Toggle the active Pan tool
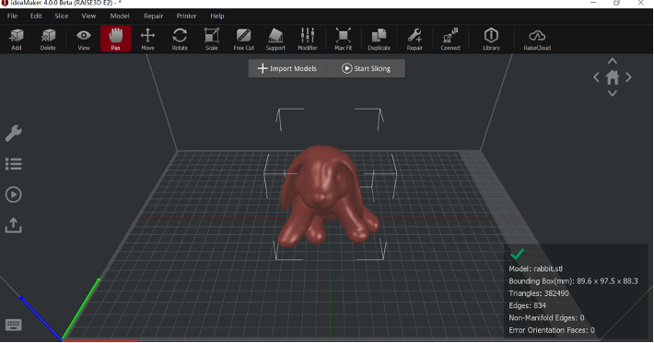Screen dimensions: 654x343 [x=115, y=39]
